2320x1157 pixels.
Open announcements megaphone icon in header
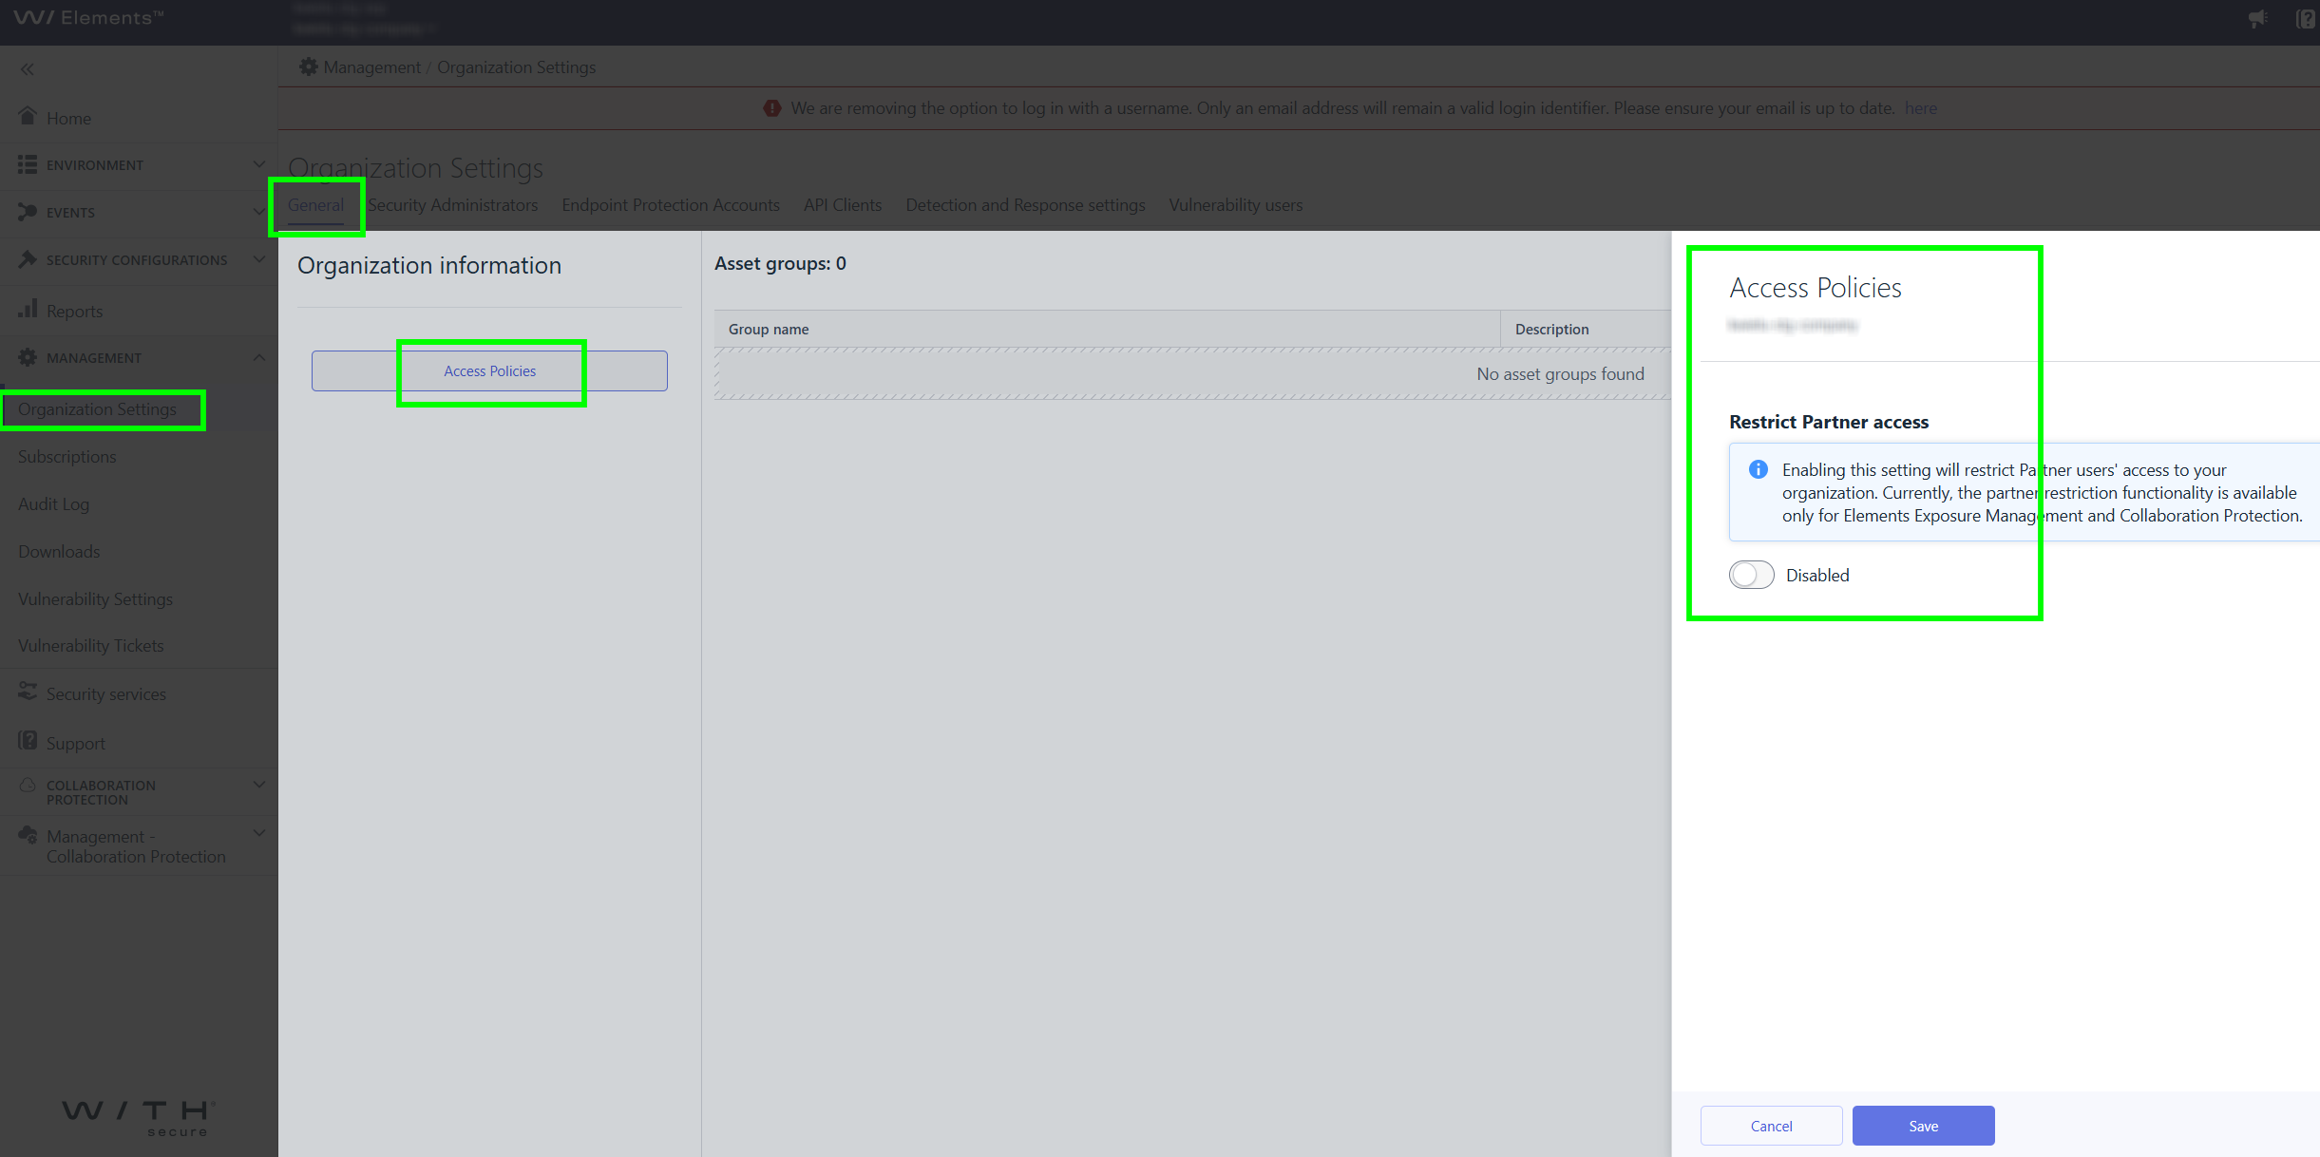click(x=2258, y=18)
